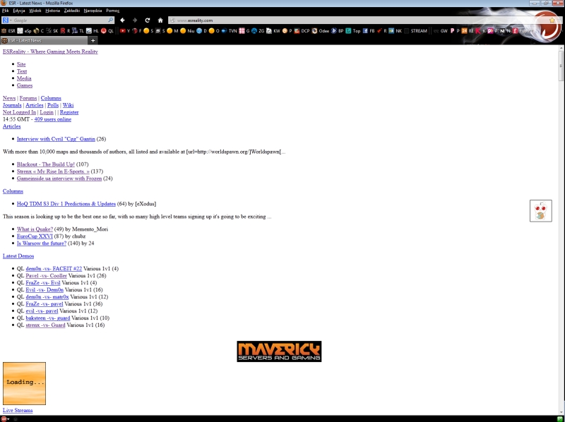
Task: Expand the search engine selector dropdown
Action: click(8, 20)
